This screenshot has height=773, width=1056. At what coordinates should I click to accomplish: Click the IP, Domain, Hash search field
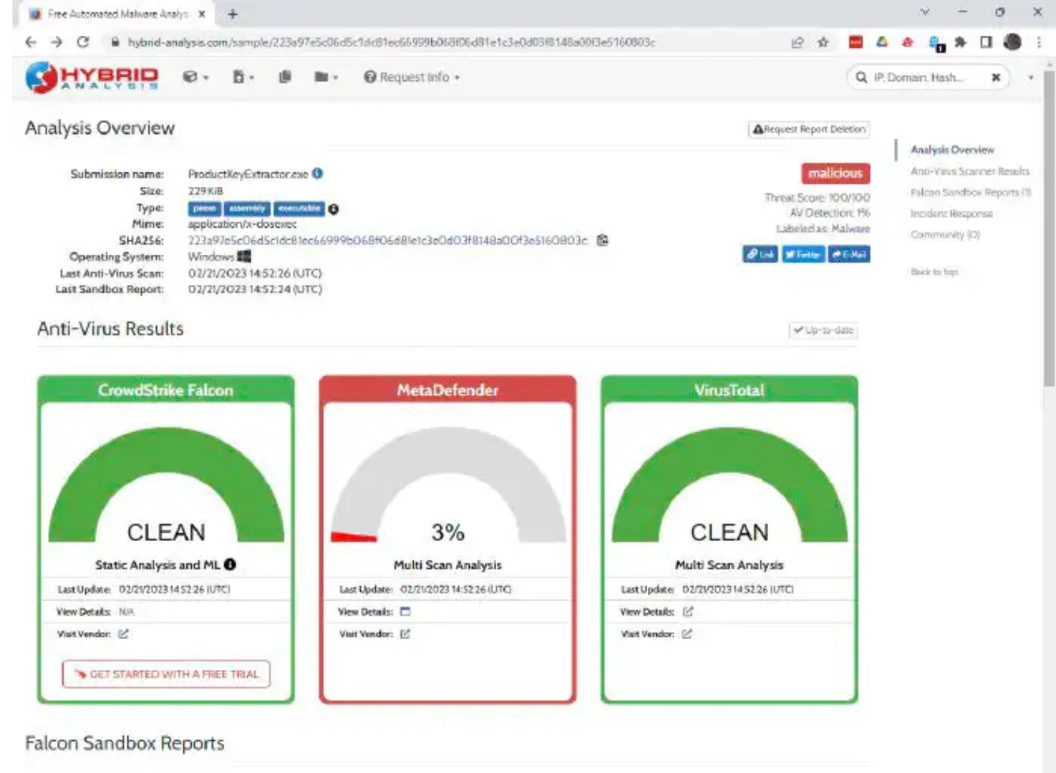pos(924,77)
